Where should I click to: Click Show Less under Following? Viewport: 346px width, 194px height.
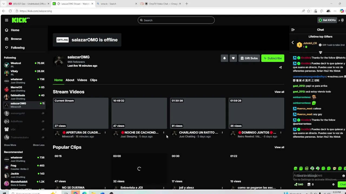39,145
